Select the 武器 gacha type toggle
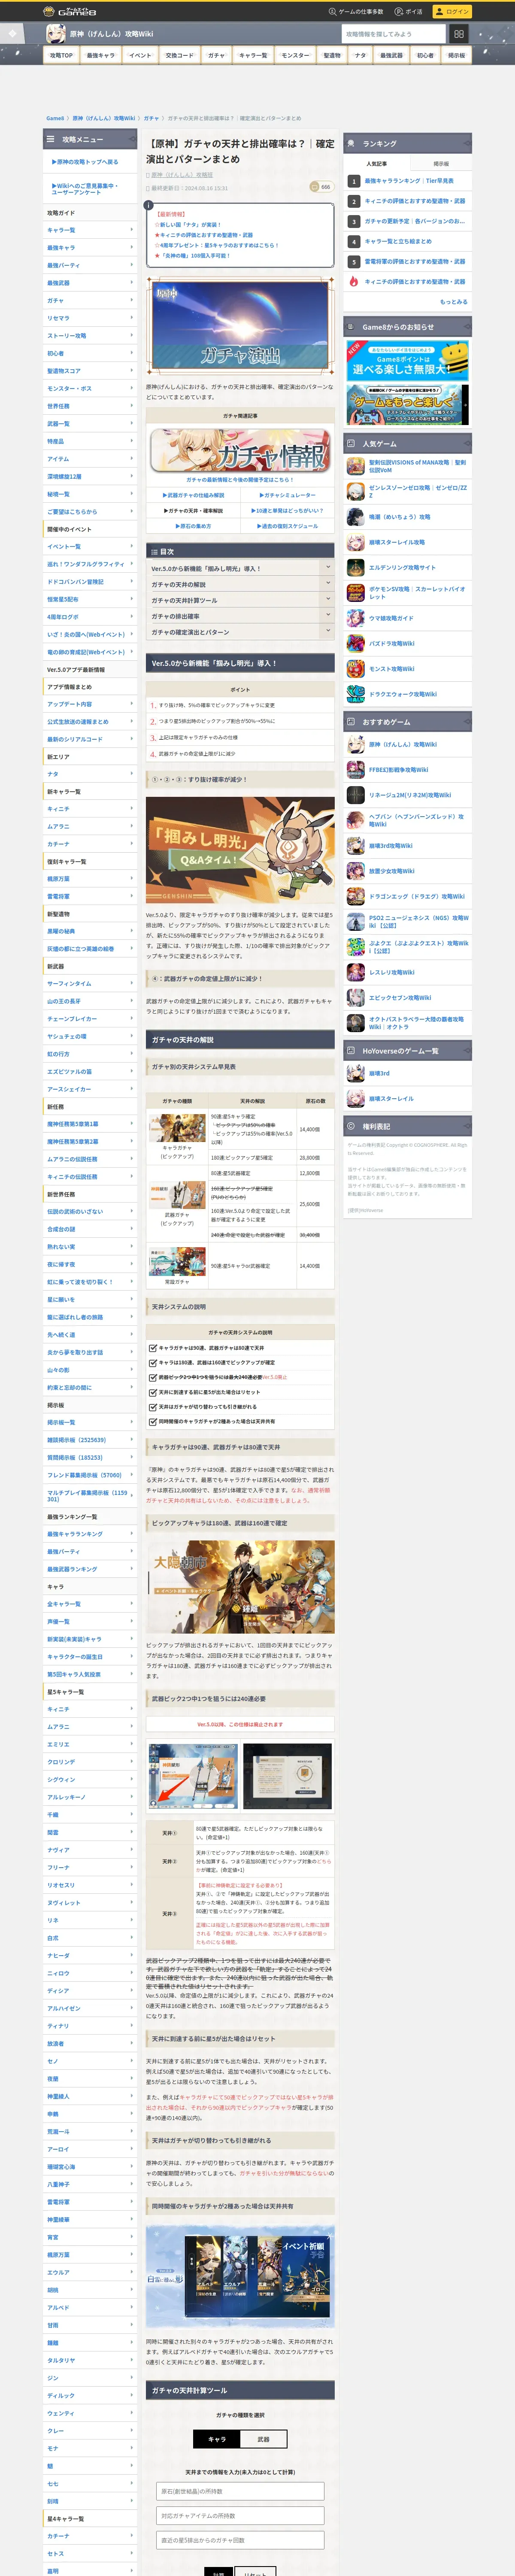This screenshot has width=515, height=2576. point(263,2440)
